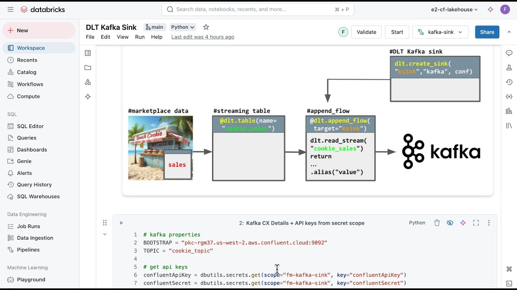The height and width of the screenshot is (290, 517).
Task: Change the cell language from Python
Action: [417, 223]
